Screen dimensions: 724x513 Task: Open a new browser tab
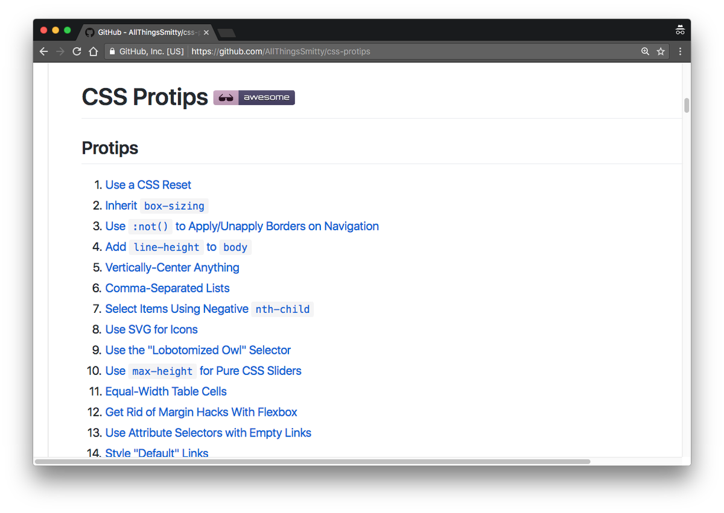[x=226, y=32]
